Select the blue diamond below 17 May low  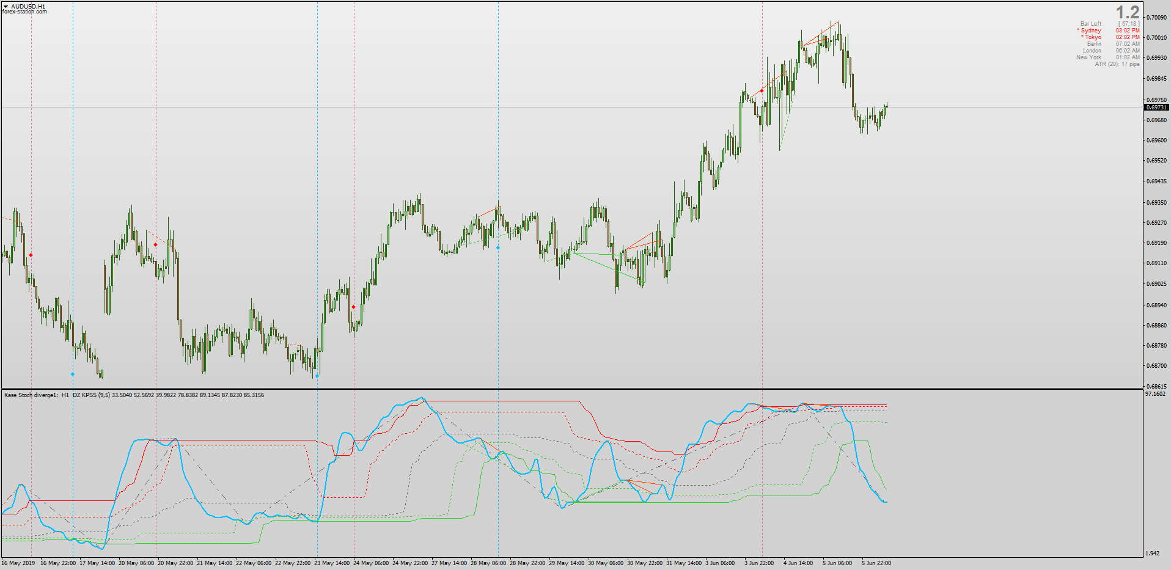[x=72, y=374]
